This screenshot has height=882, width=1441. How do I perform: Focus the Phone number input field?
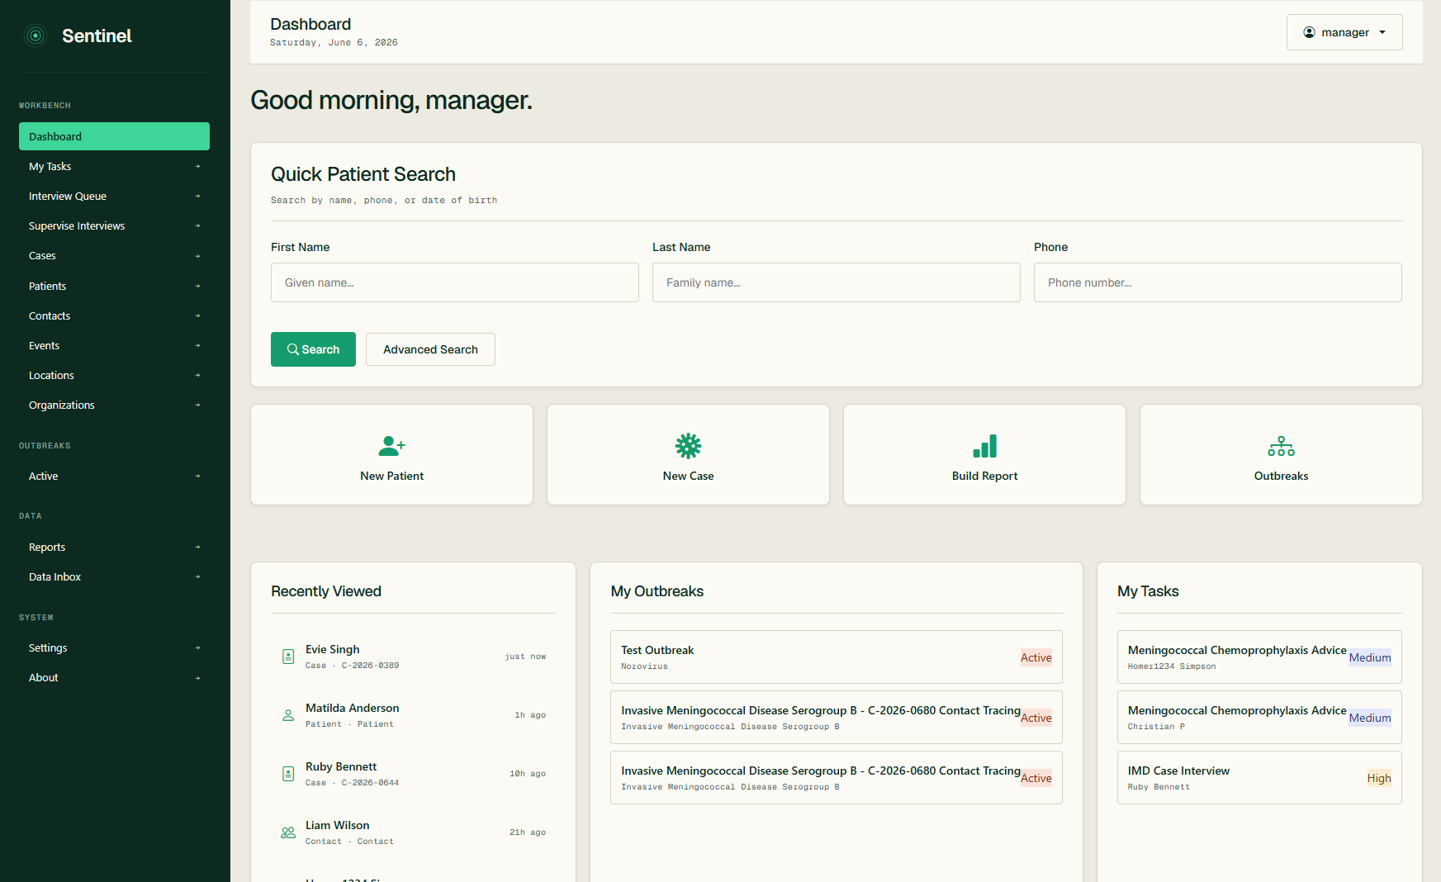tap(1218, 282)
